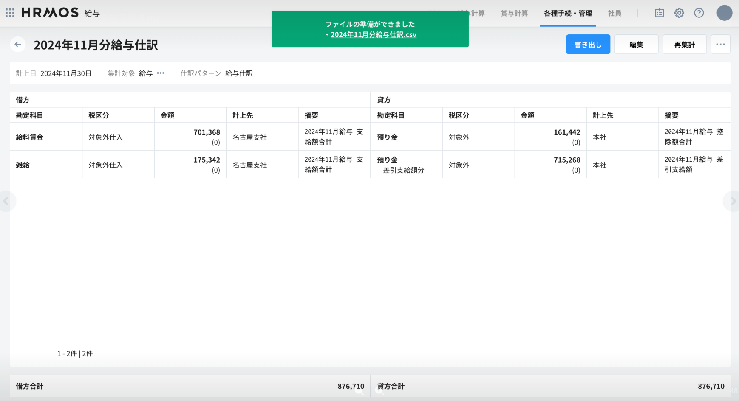Click the 再集計 button
The width and height of the screenshot is (739, 401).
pos(684,45)
